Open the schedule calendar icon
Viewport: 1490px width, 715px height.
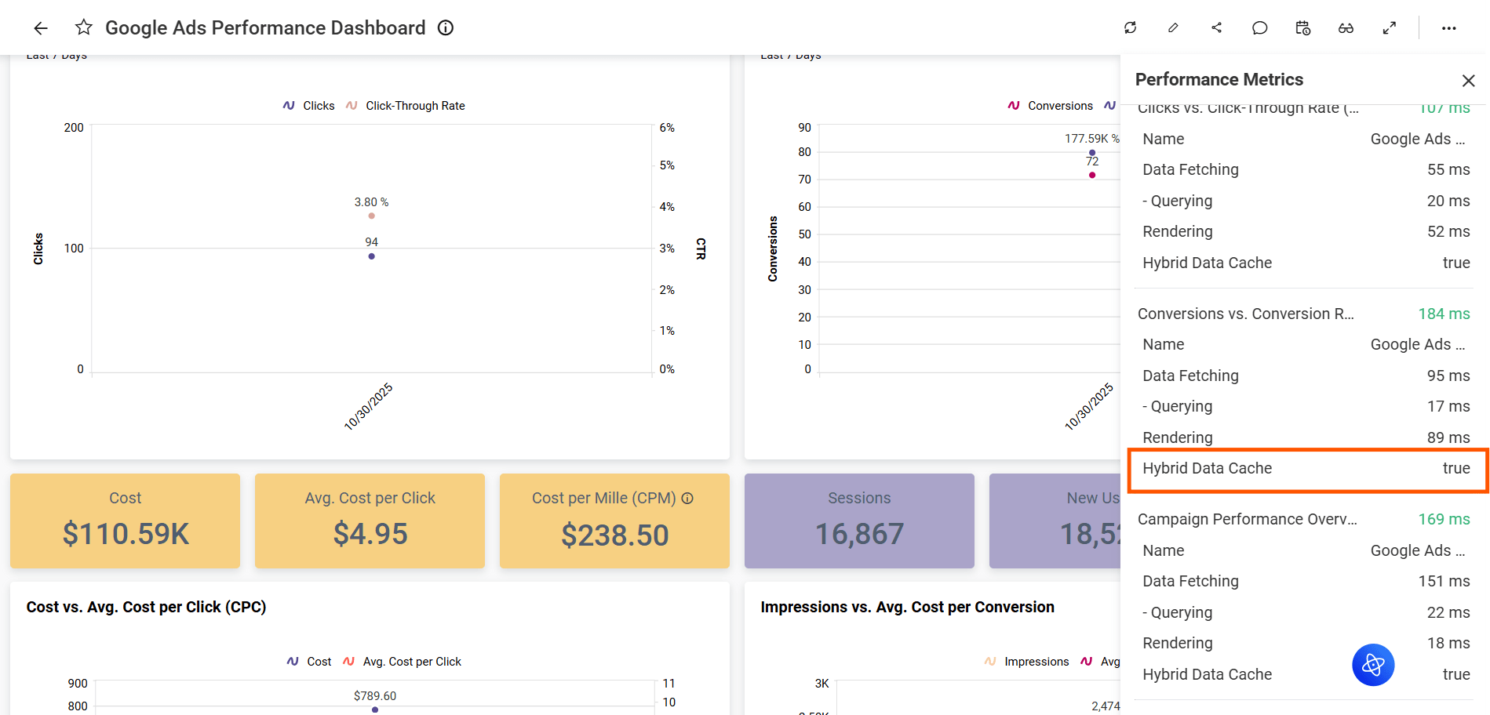click(1302, 27)
